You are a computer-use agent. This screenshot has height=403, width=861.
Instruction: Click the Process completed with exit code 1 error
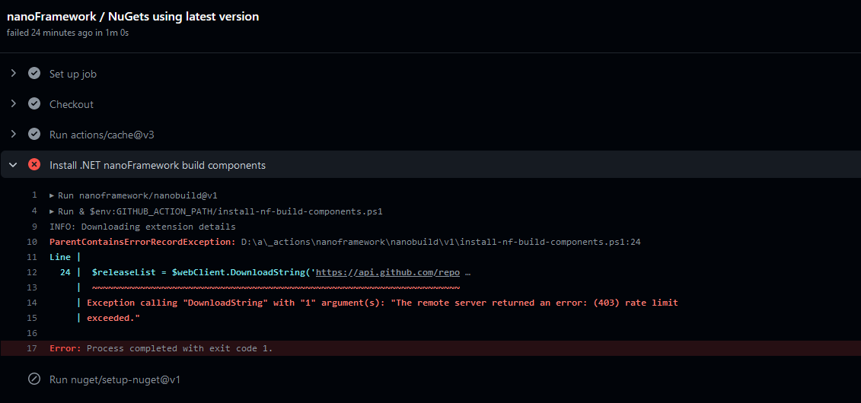180,348
